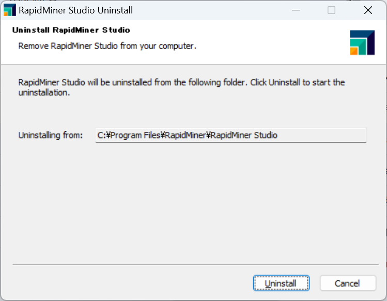387x301 pixels.
Task: Start removal with the Uninstall button
Action: tap(281, 283)
